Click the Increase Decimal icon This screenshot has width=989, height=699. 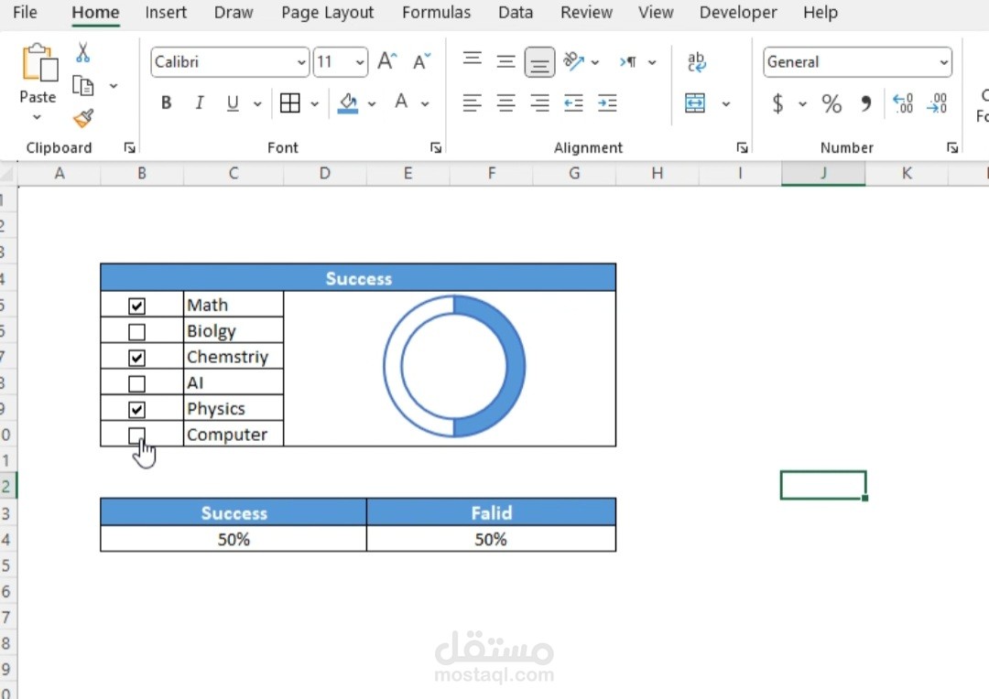pos(903,103)
